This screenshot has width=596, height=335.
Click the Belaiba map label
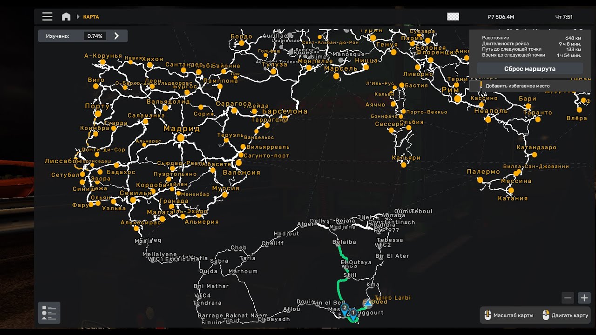click(344, 242)
